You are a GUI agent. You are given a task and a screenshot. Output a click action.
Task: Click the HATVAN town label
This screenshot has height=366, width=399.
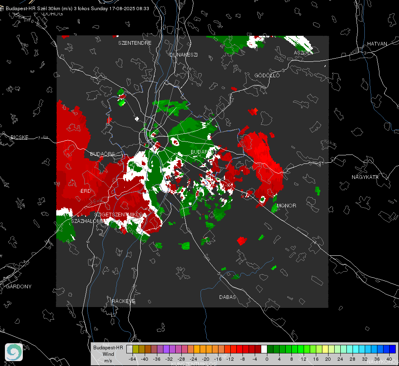377,44
